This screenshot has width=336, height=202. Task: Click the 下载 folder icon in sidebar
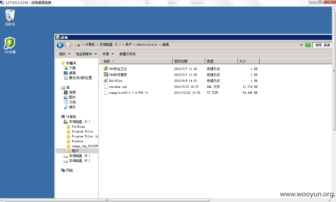[x=66, y=68]
